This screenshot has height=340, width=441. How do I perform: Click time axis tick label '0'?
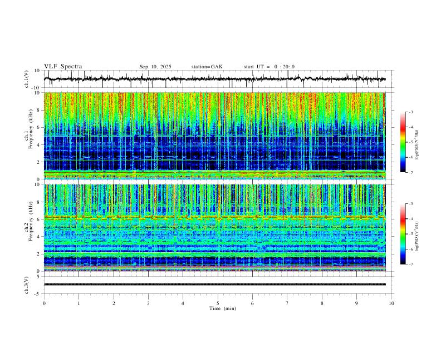click(x=44, y=303)
